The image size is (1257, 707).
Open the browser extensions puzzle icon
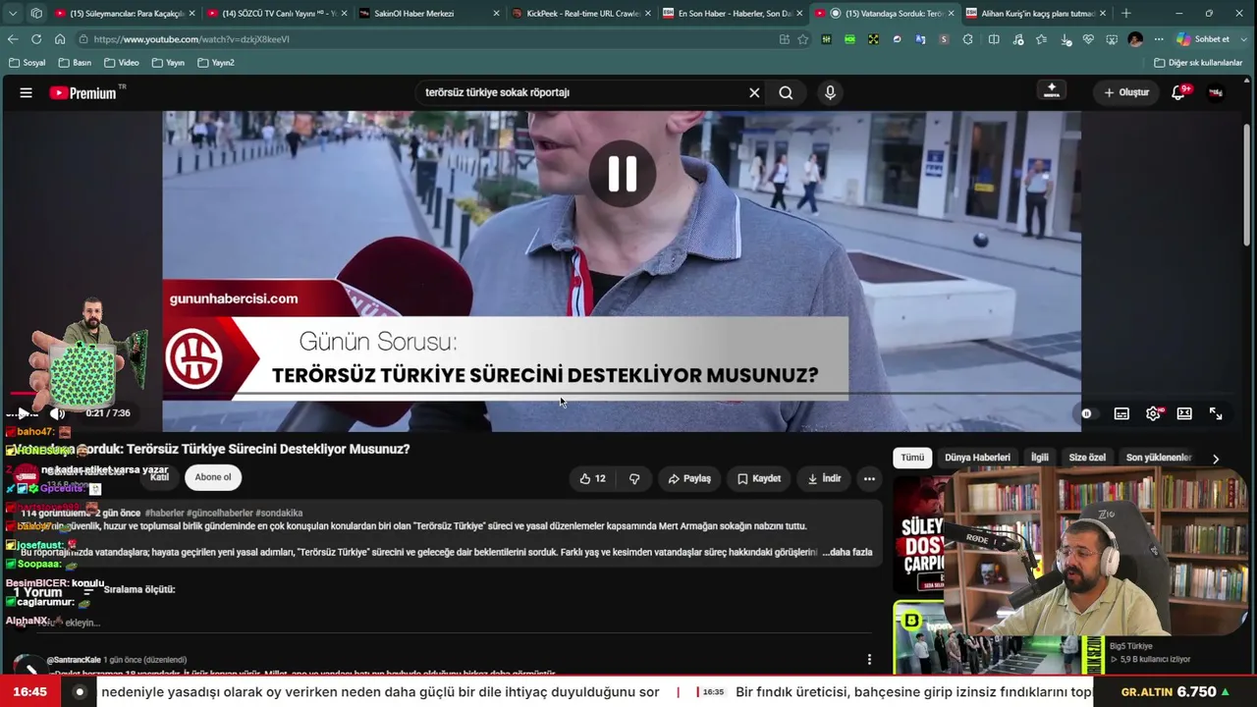[x=968, y=39]
